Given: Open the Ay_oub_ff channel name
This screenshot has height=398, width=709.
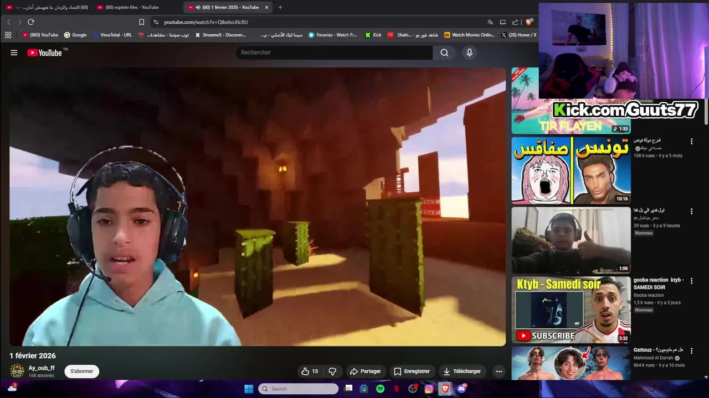Looking at the screenshot, I should point(42,368).
